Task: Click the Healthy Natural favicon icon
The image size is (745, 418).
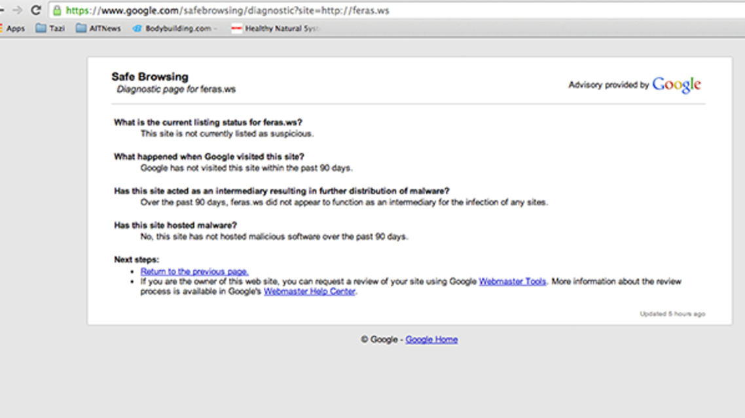Action: pyautogui.click(x=236, y=29)
